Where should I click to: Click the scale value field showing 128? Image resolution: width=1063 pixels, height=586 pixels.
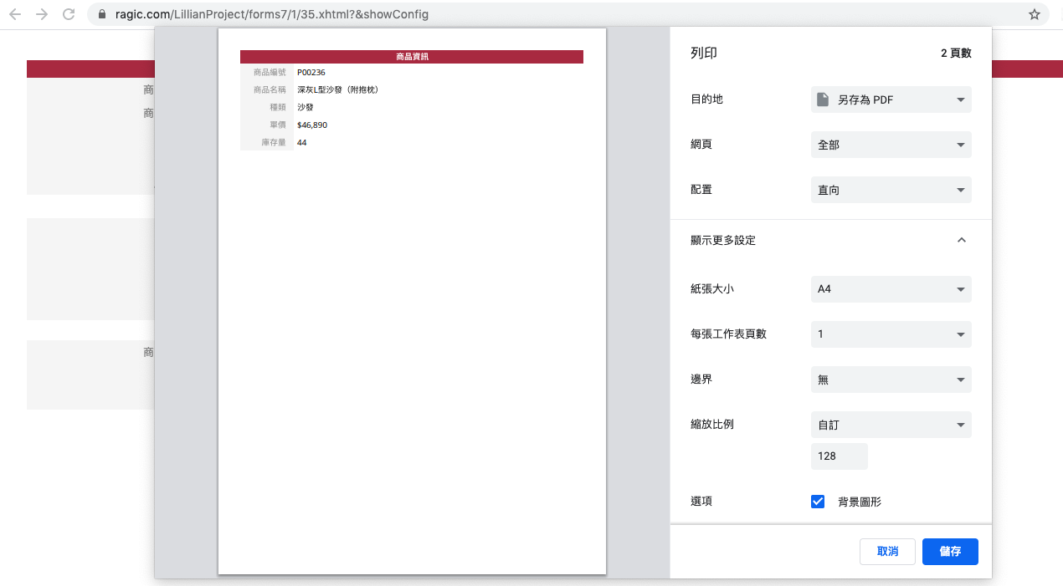839,456
